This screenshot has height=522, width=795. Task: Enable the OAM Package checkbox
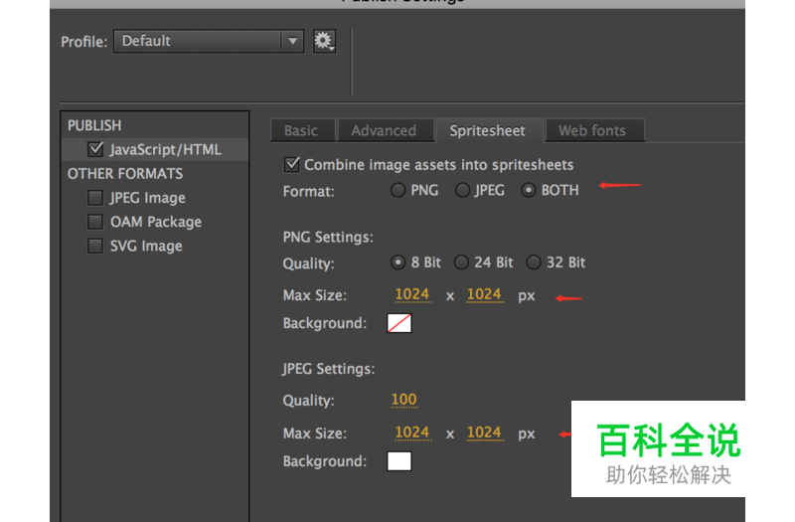point(95,222)
